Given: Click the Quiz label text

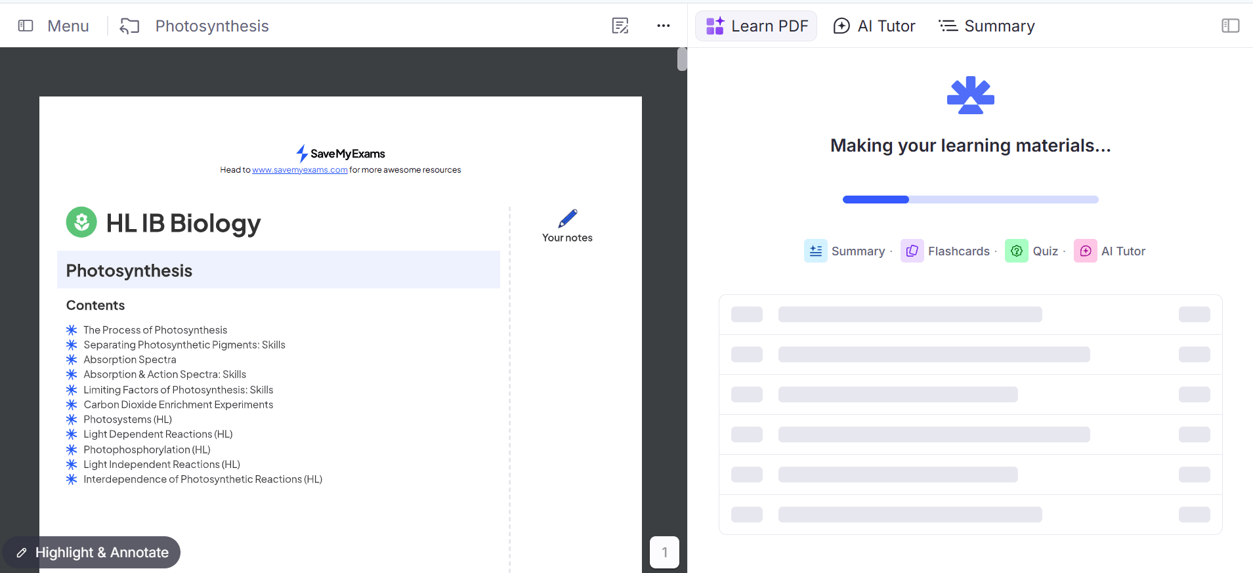Looking at the screenshot, I should pos(1046,251).
